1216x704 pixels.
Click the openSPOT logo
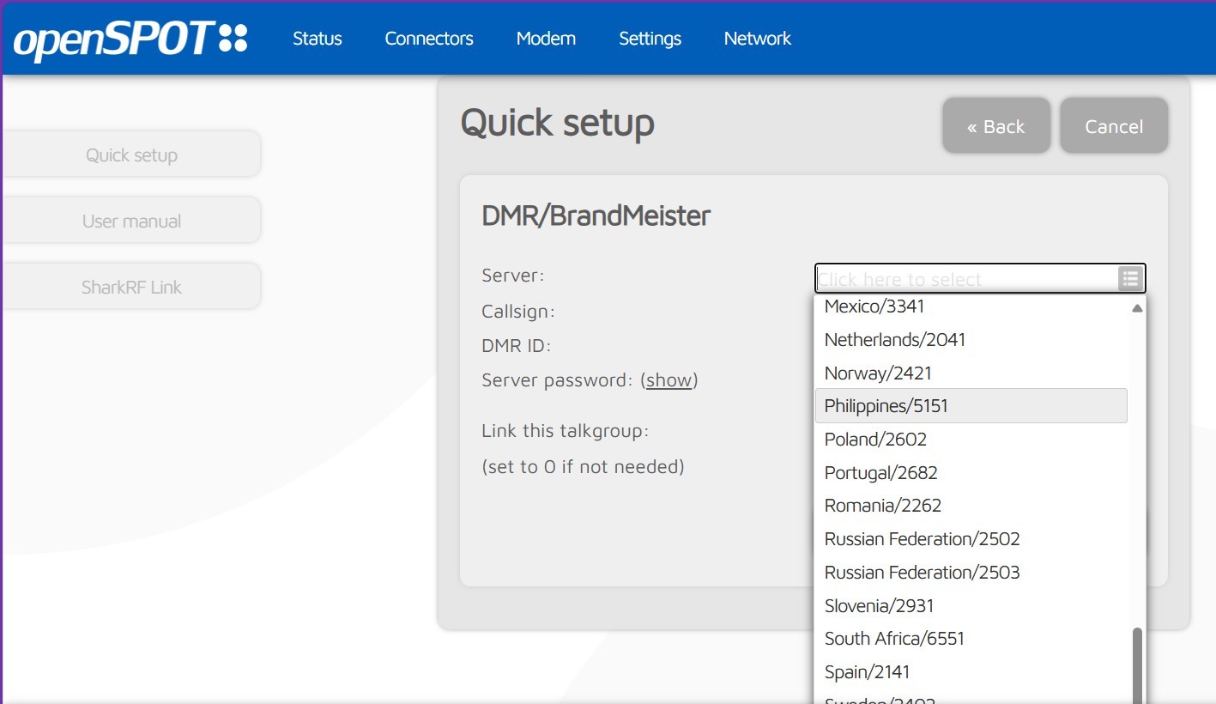pos(130,39)
